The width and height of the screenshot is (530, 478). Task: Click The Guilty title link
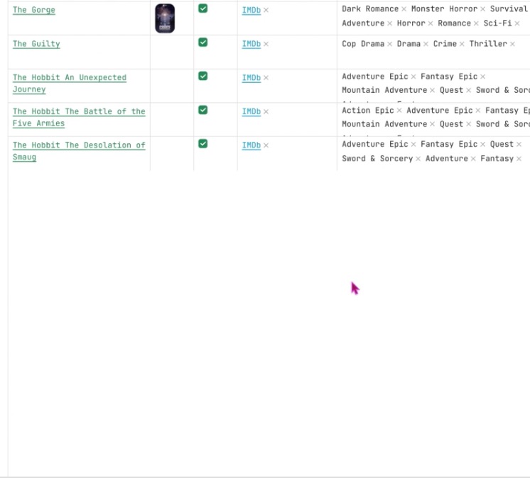tap(36, 44)
